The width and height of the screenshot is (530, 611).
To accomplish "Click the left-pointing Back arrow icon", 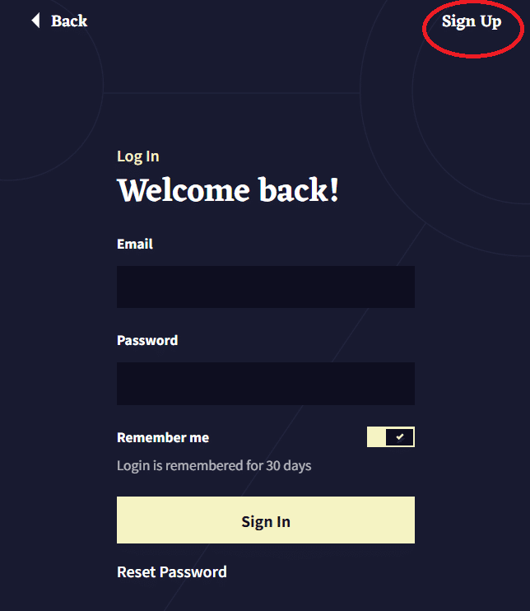I will pos(36,21).
